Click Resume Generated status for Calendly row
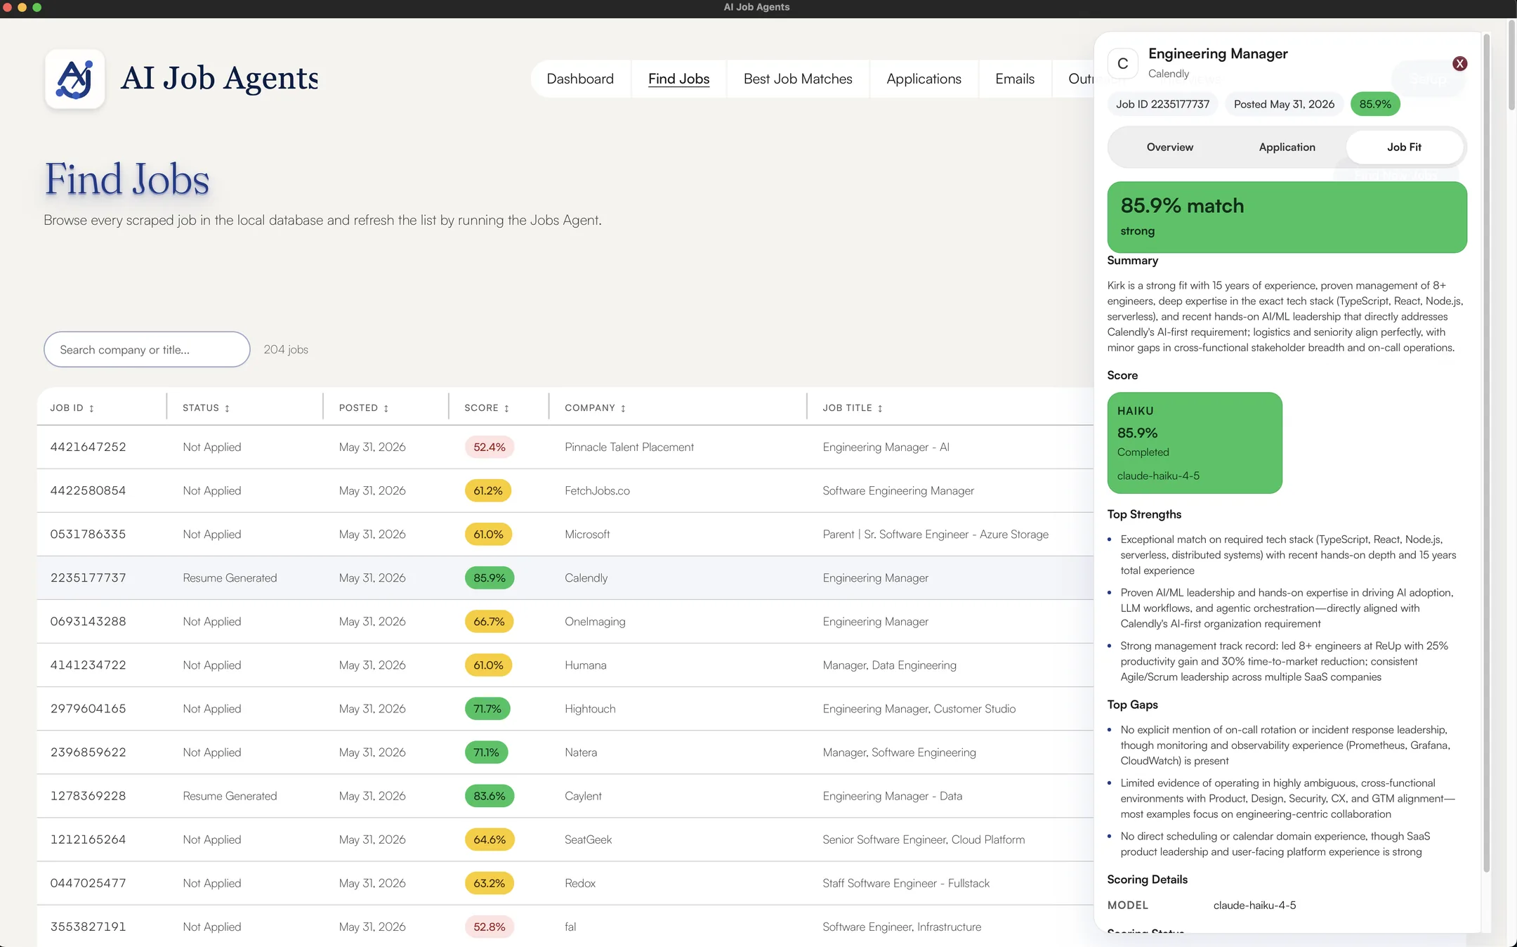Screen dimensions: 1517x947 [230, 577]
